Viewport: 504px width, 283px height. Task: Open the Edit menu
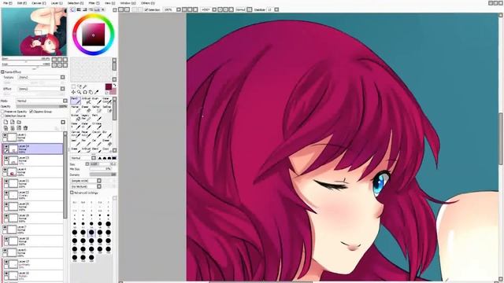coord(22,3)
